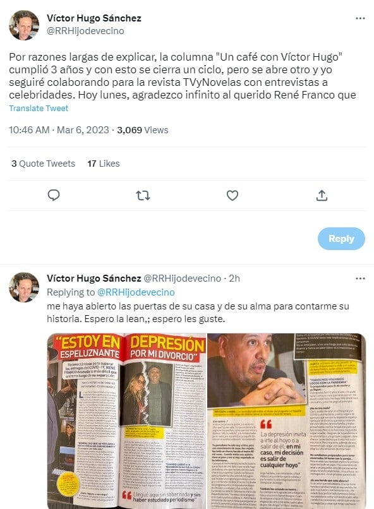The width and height of the screenshot is (374, 509).
Task: Click the @RRHijodevecino mention after Replying to
Action: pos(136,292)
